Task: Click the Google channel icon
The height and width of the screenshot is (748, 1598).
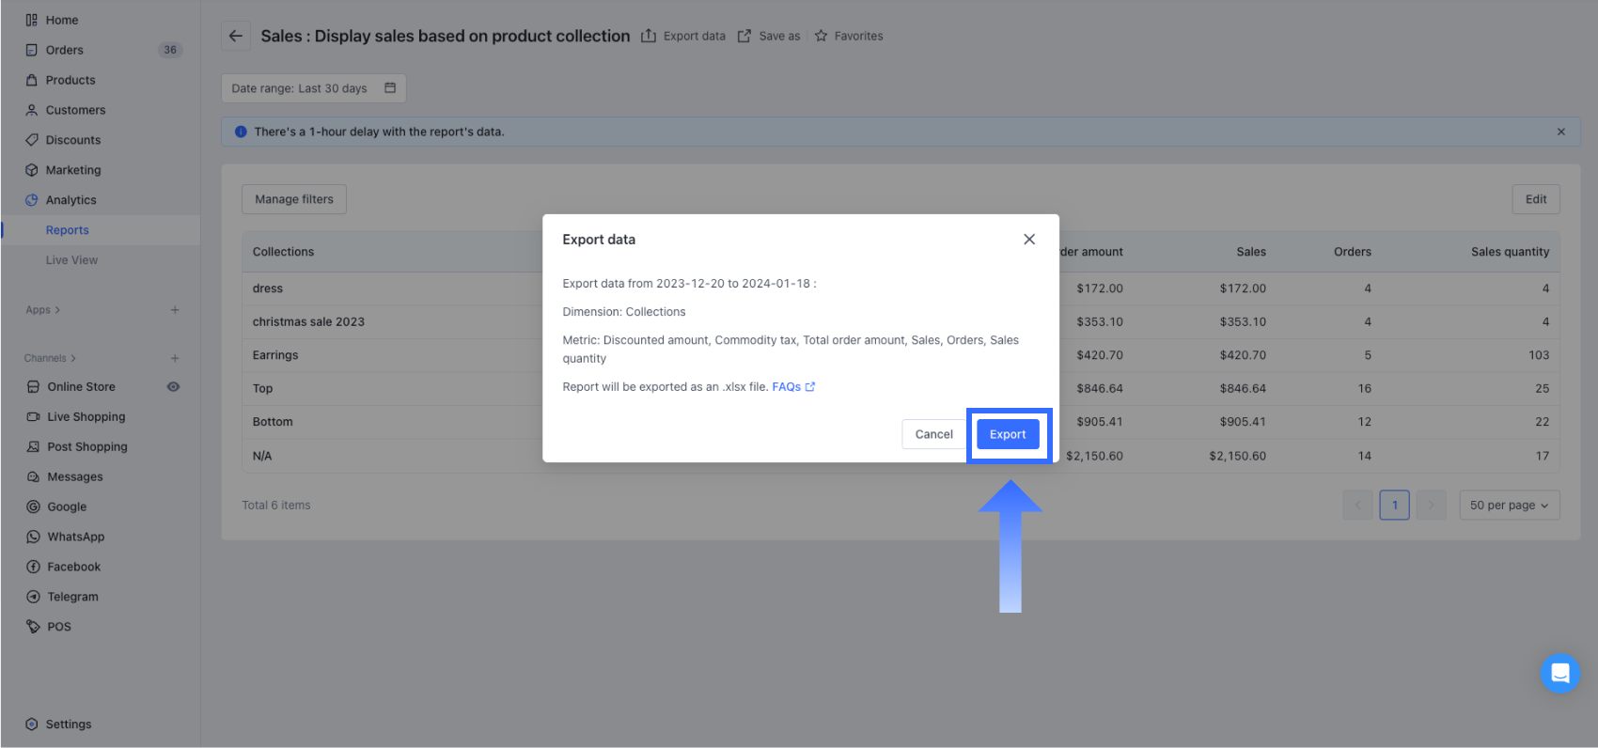Action: coord(34,506)
